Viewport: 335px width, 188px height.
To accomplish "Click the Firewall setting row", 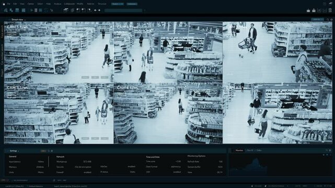I will (74, 172).
